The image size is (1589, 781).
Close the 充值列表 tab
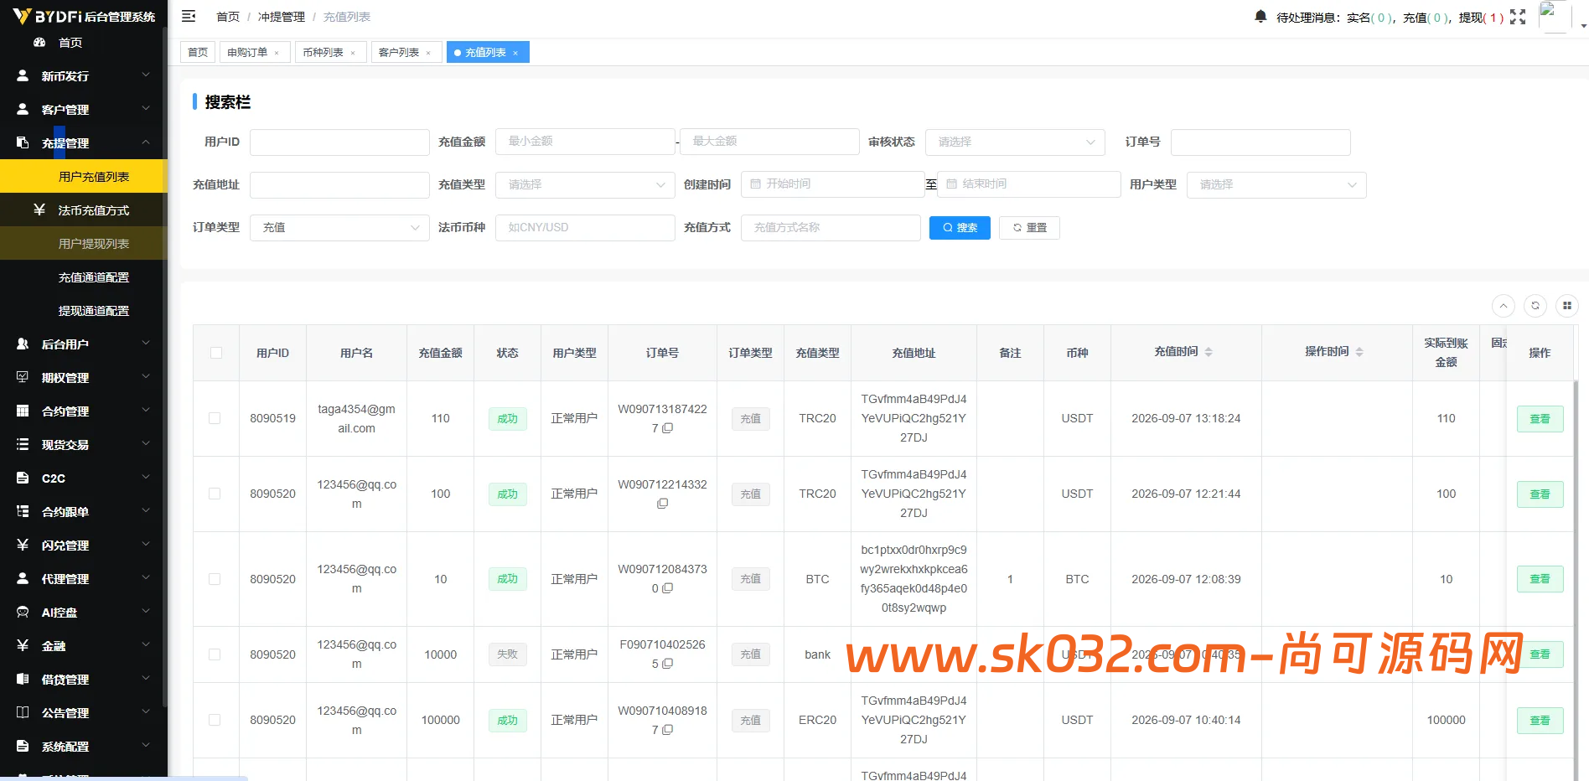[515, 53]
